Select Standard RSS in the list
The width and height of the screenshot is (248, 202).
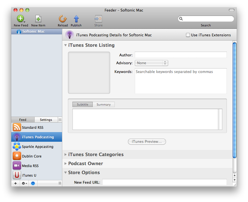click(37, 127)
